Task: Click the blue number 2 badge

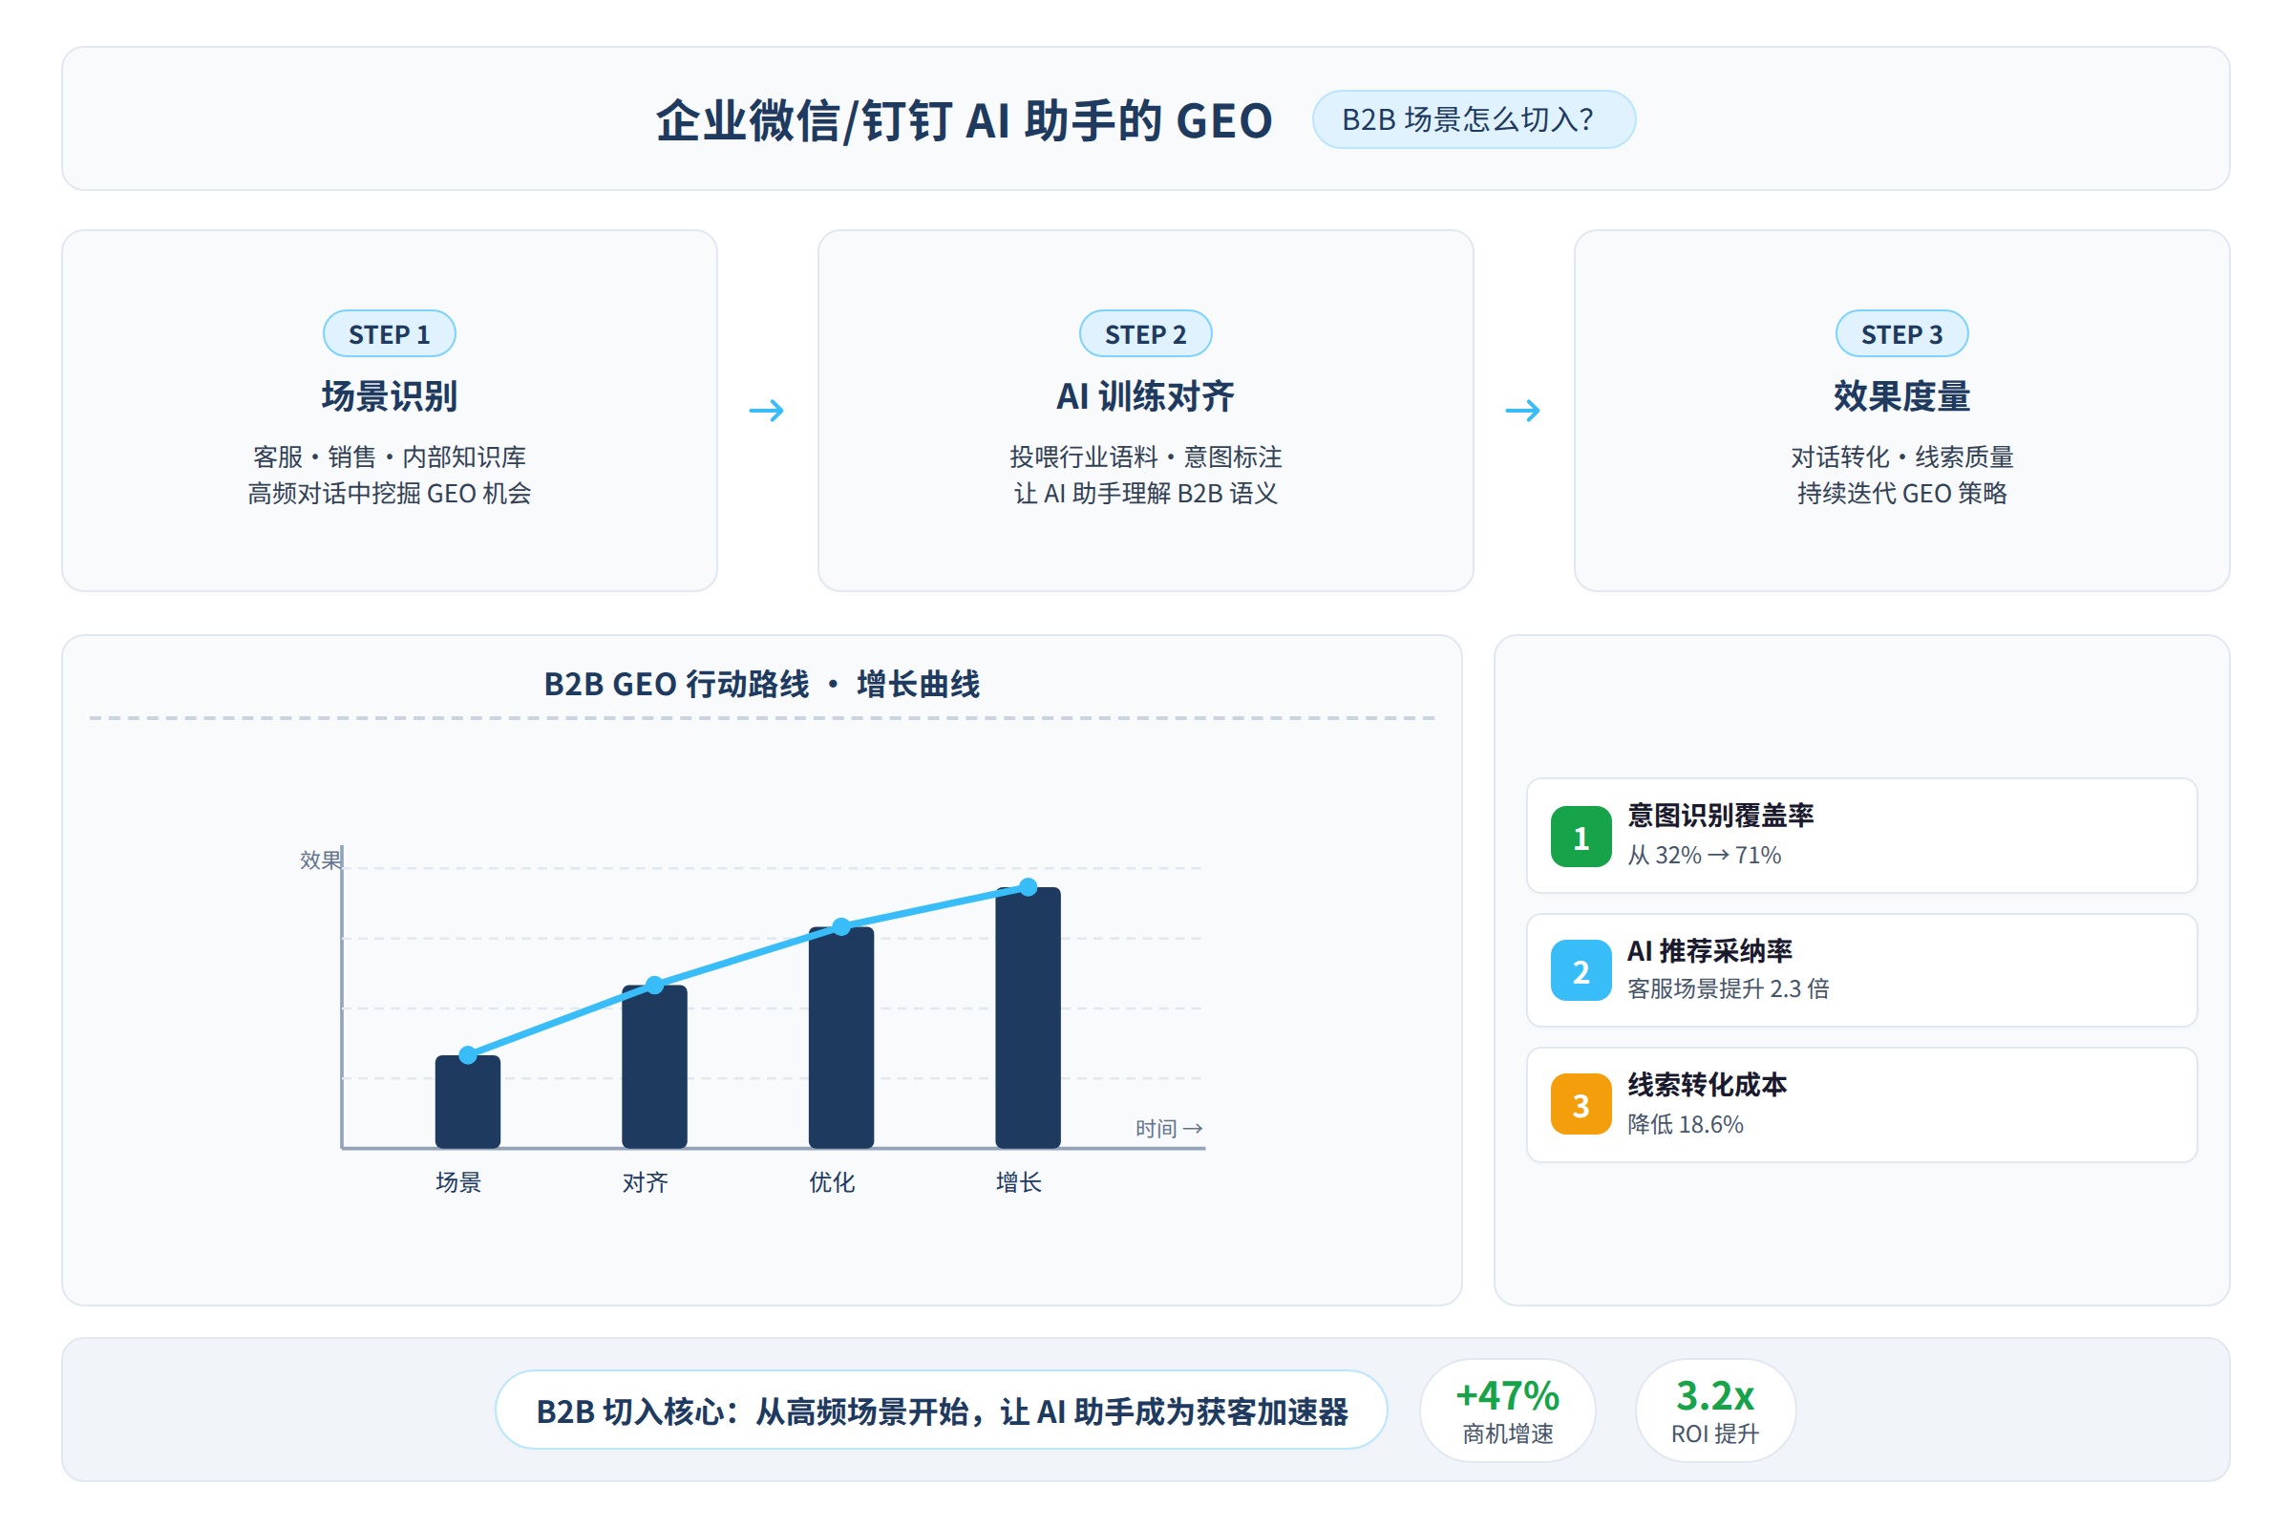Action: 1581,970
